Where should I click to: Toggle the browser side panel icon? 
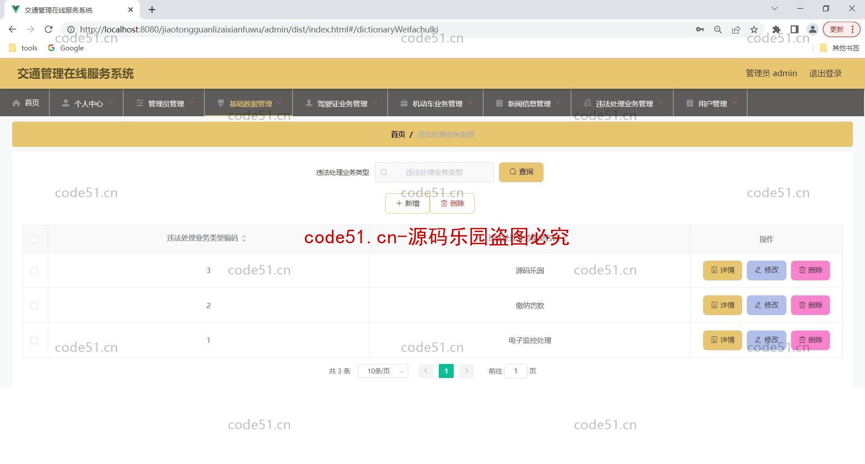tap(794, 29)
